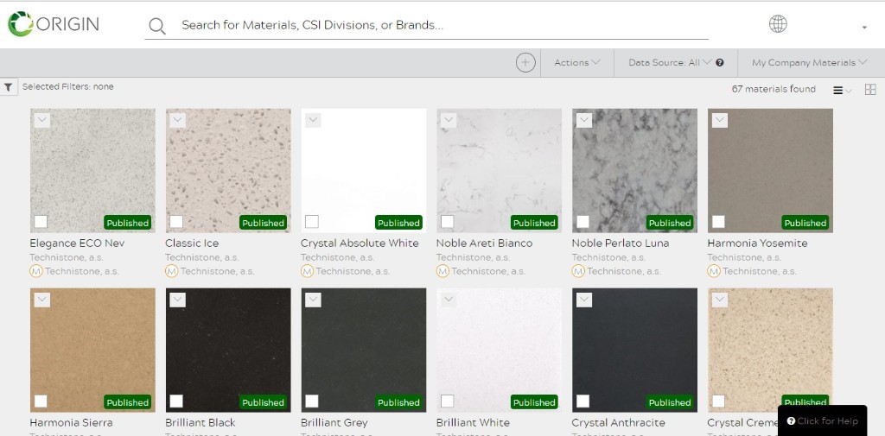Screen dimensions: 885x436
Task: Click 'Selected Filters: none' label
Action: tap(67, 87)
